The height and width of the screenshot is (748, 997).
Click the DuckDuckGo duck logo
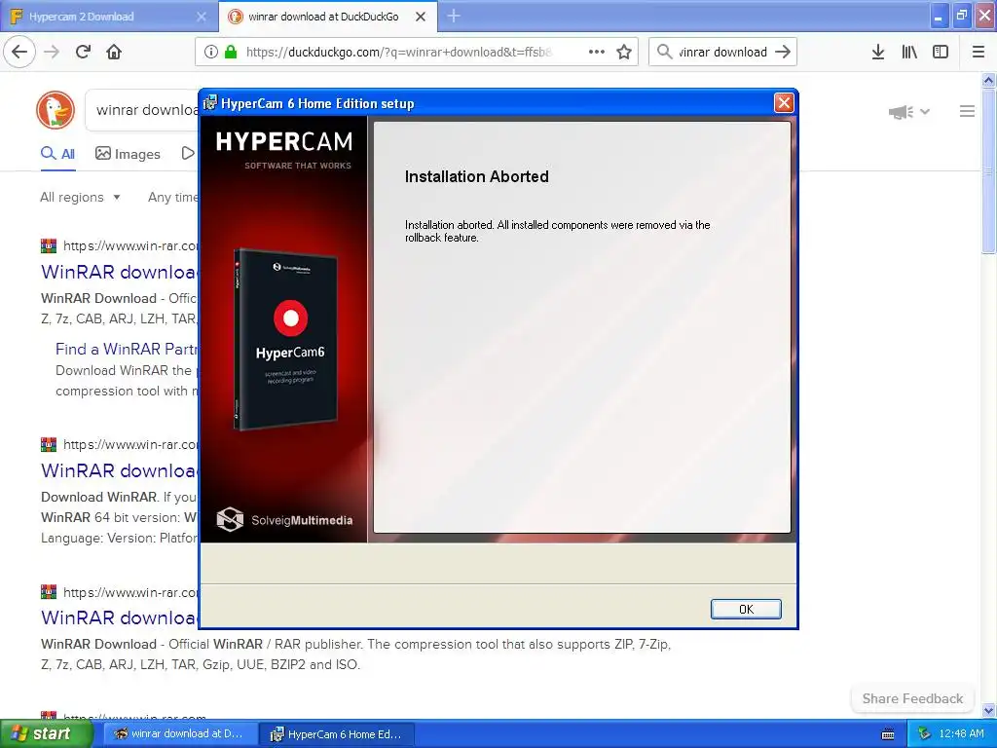pyautogui.click(x=55, y=109)
